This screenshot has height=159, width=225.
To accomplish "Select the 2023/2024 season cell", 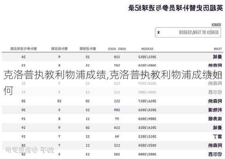I will pyautogui.click(x=147, y=145).
